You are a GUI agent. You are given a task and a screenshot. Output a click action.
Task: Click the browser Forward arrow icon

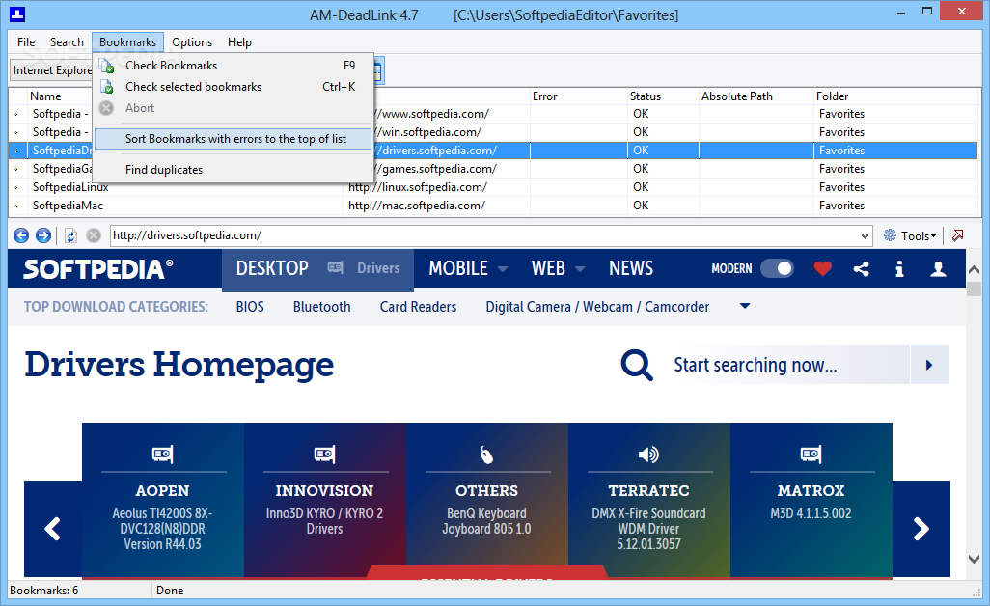42,235
